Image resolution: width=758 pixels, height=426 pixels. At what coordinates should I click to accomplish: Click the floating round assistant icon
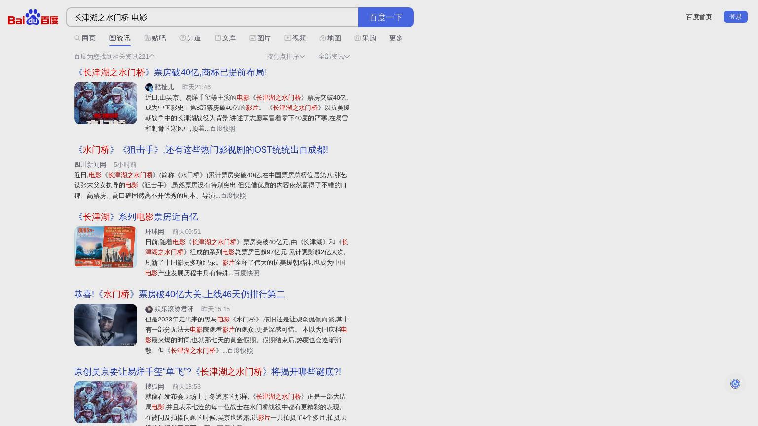[735, 384]
